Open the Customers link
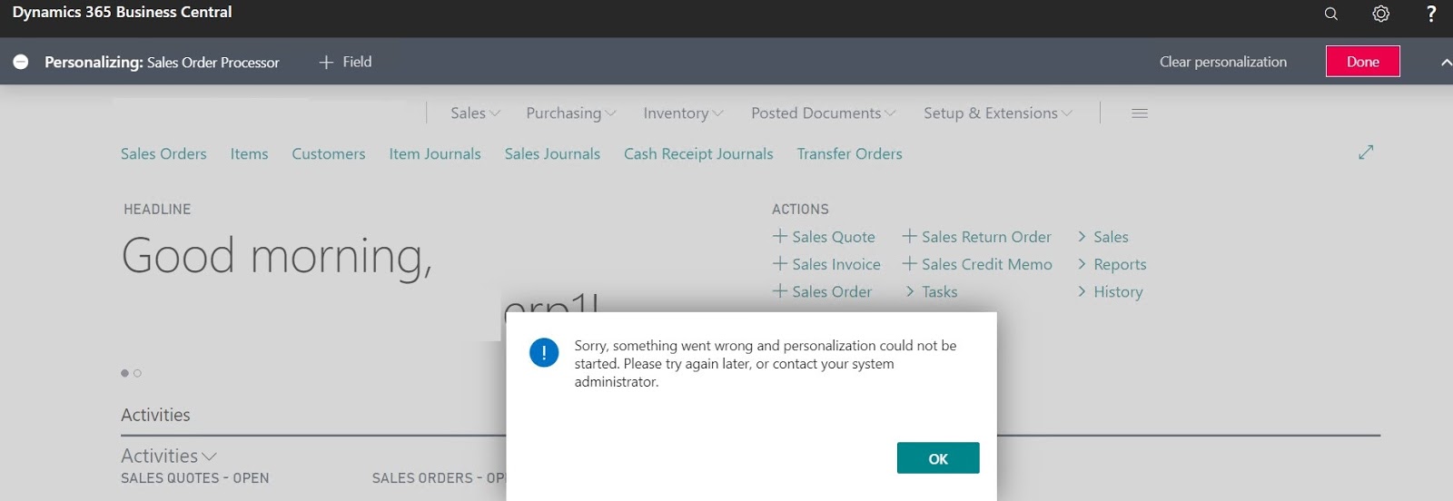 point(329,154)
